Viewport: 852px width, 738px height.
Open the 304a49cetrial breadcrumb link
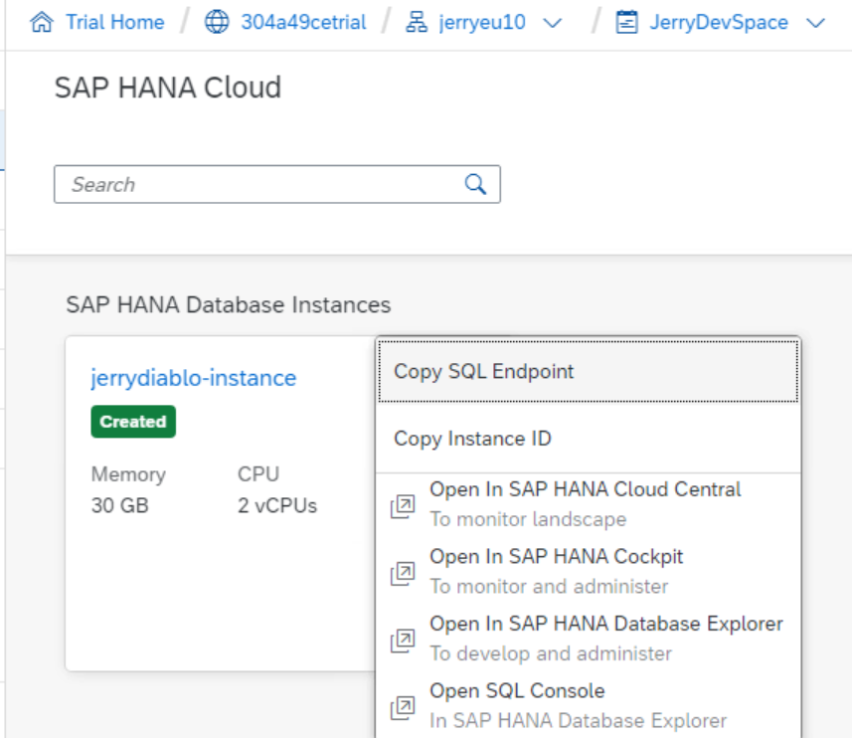pos(303,23)
